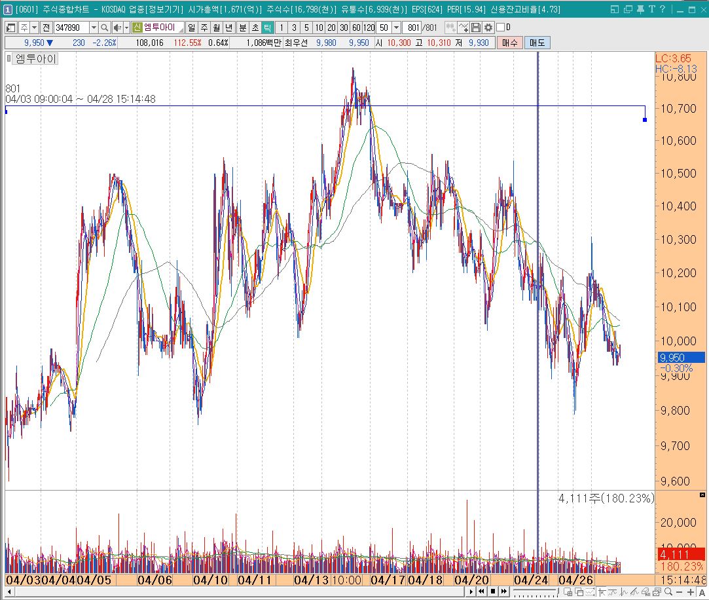Expand the stock code 347890 dropdown
The height and width of the screenshot is (600, 709).
93,28
